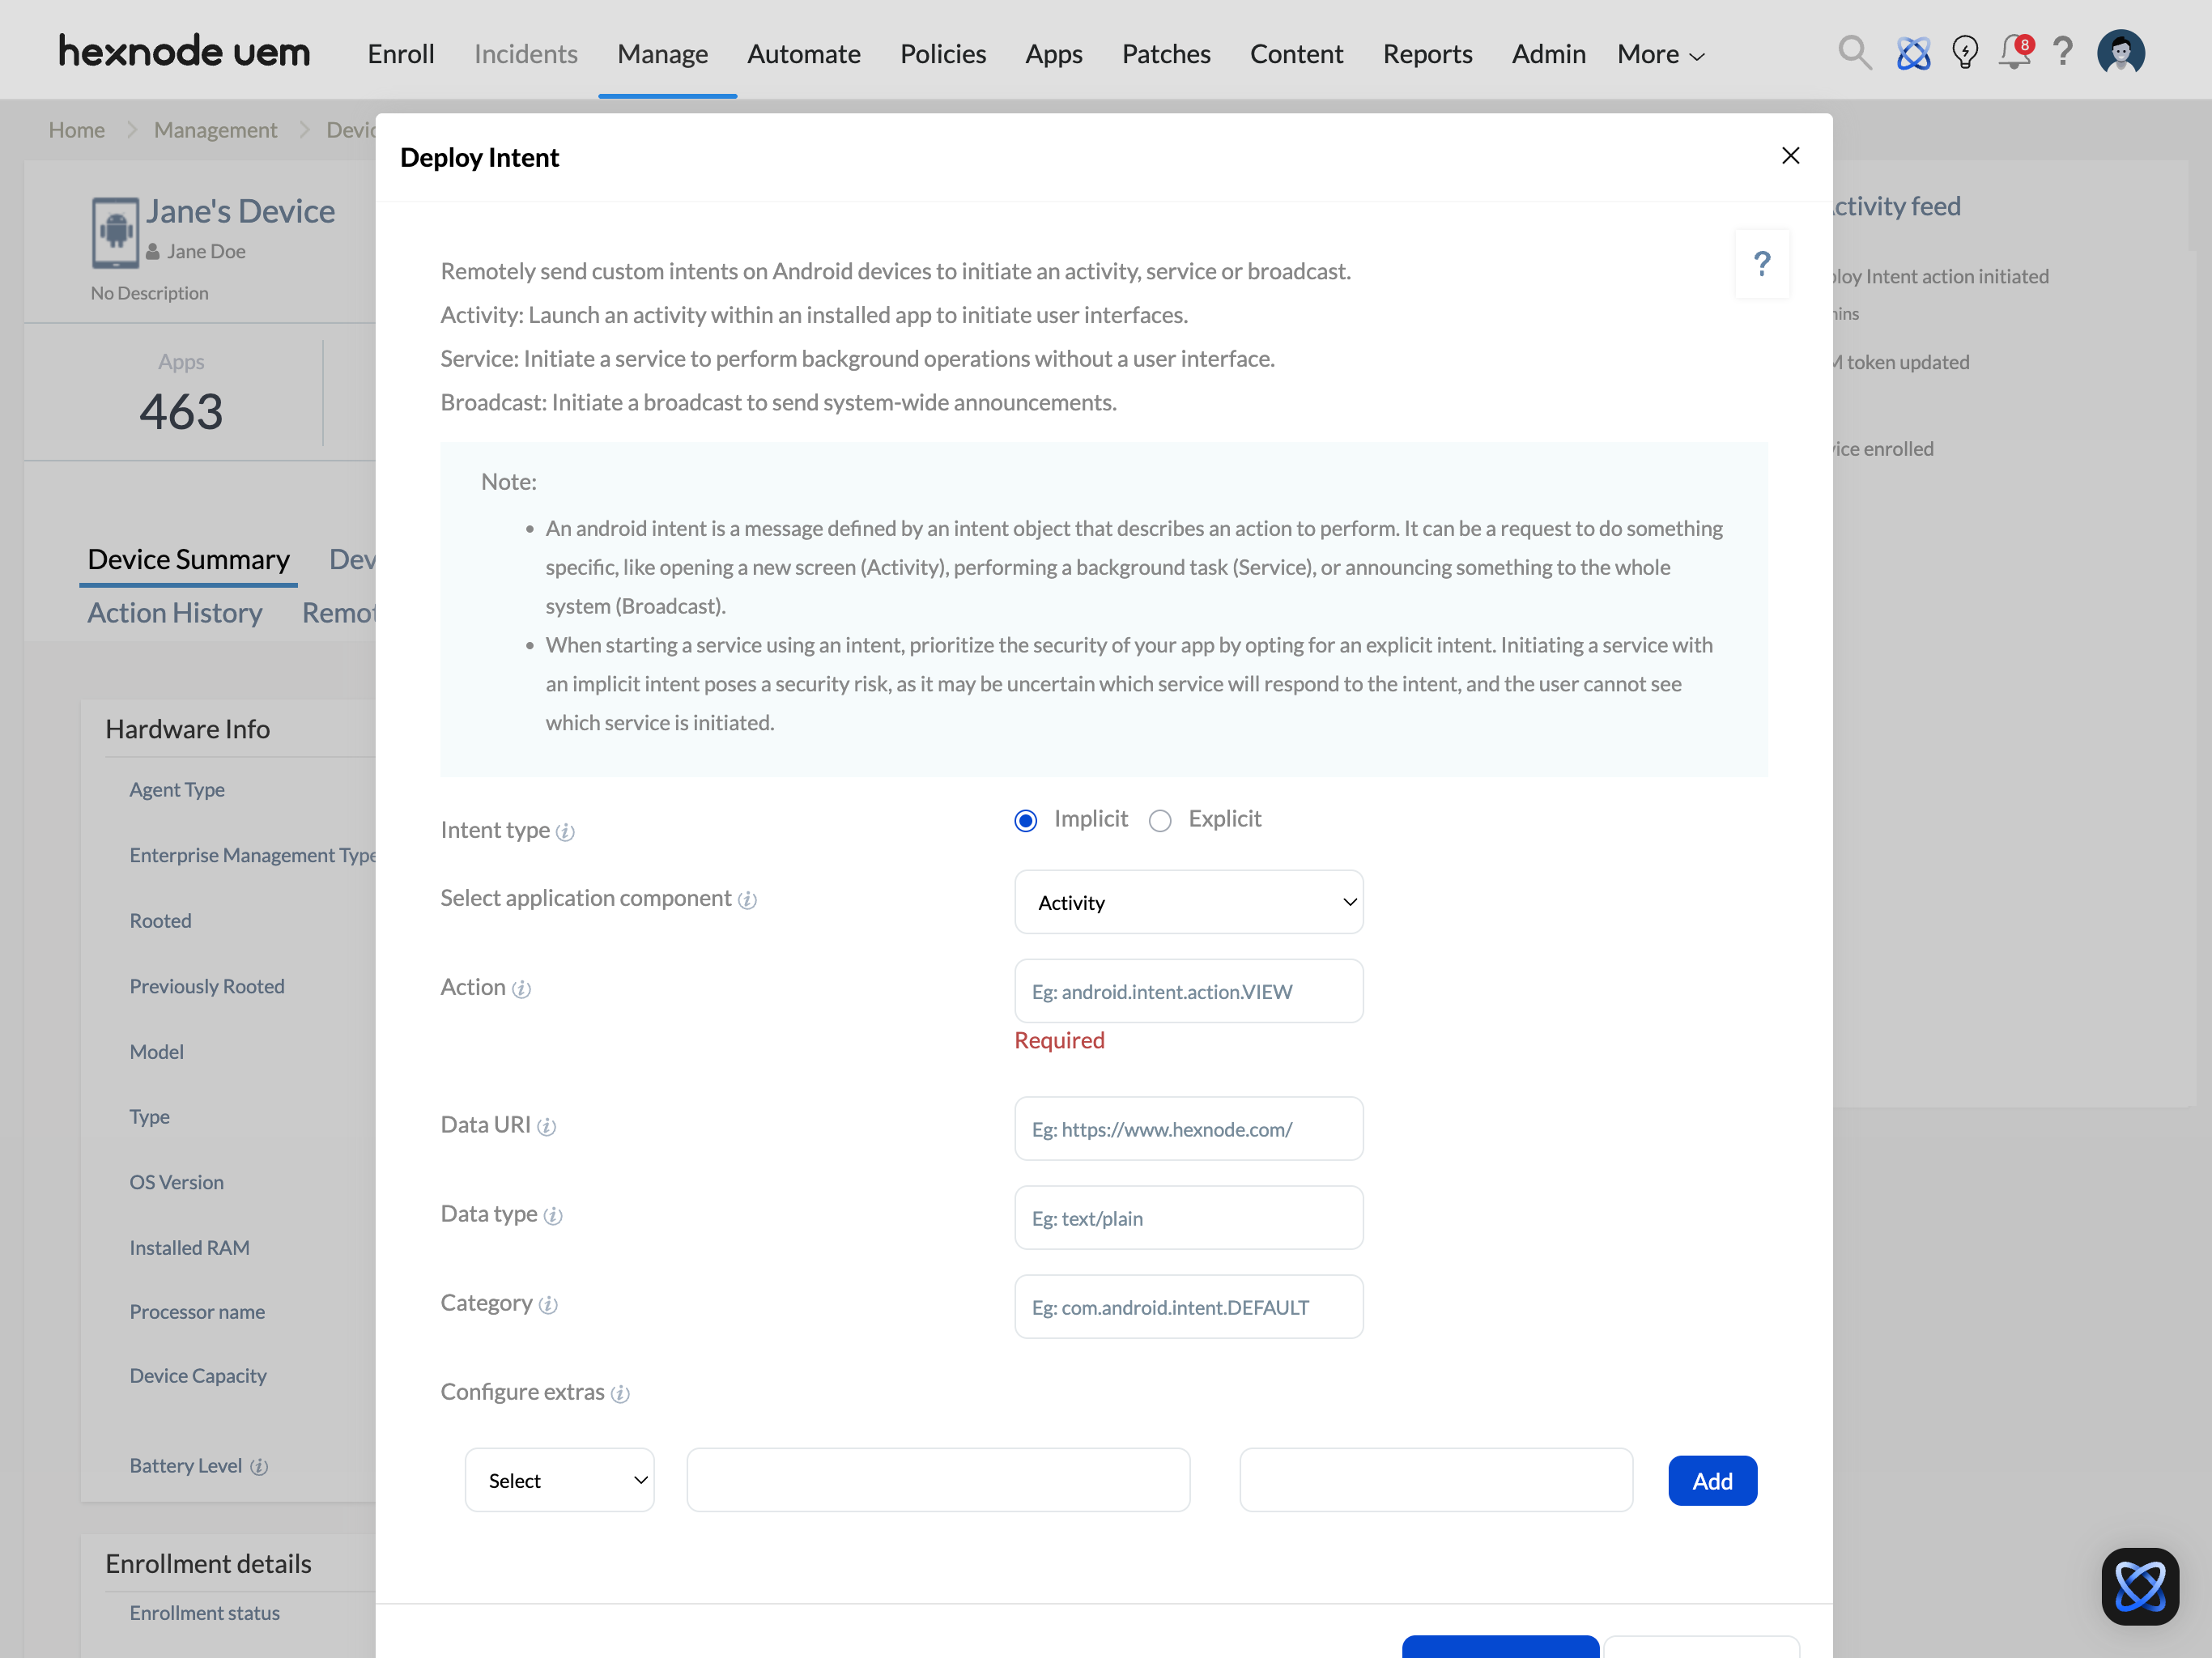Click the Data URI input field
This screenshot has width=2212, height=1658.
tap(1188, 1129)
